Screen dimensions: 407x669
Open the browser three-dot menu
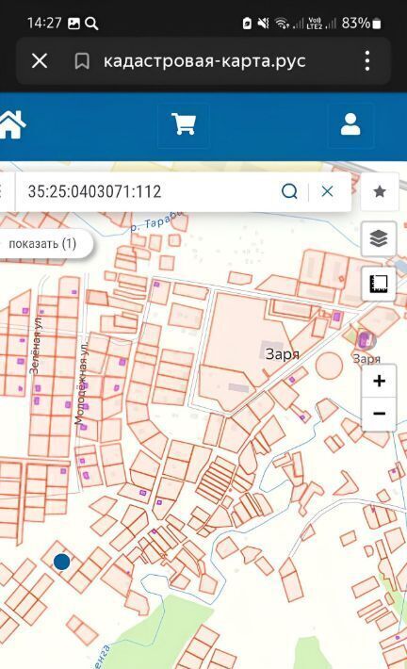(367, 60)
